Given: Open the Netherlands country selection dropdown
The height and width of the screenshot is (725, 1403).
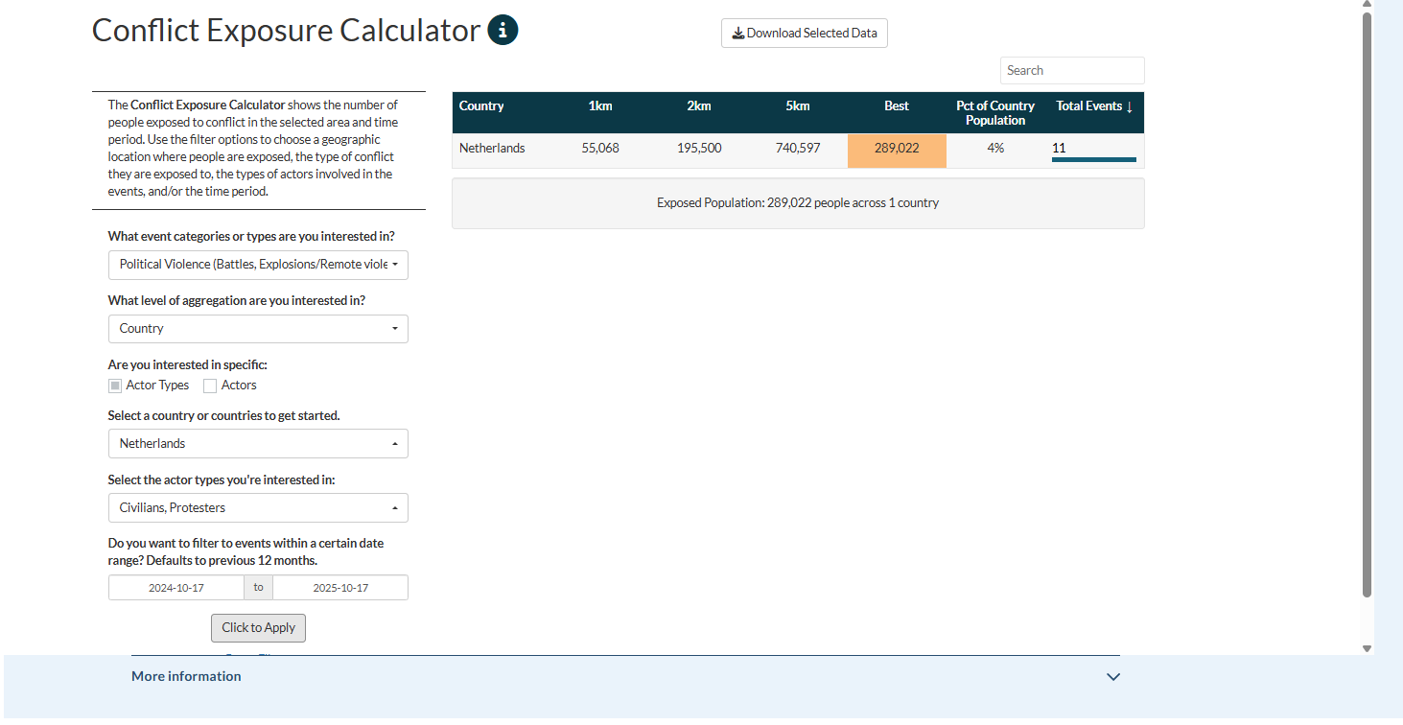Looking at the screenshot, I should (258, 444).
